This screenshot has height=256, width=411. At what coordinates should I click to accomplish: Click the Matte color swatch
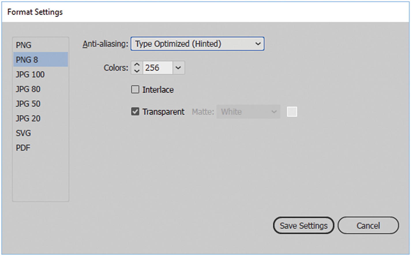[x=292, y=112]
